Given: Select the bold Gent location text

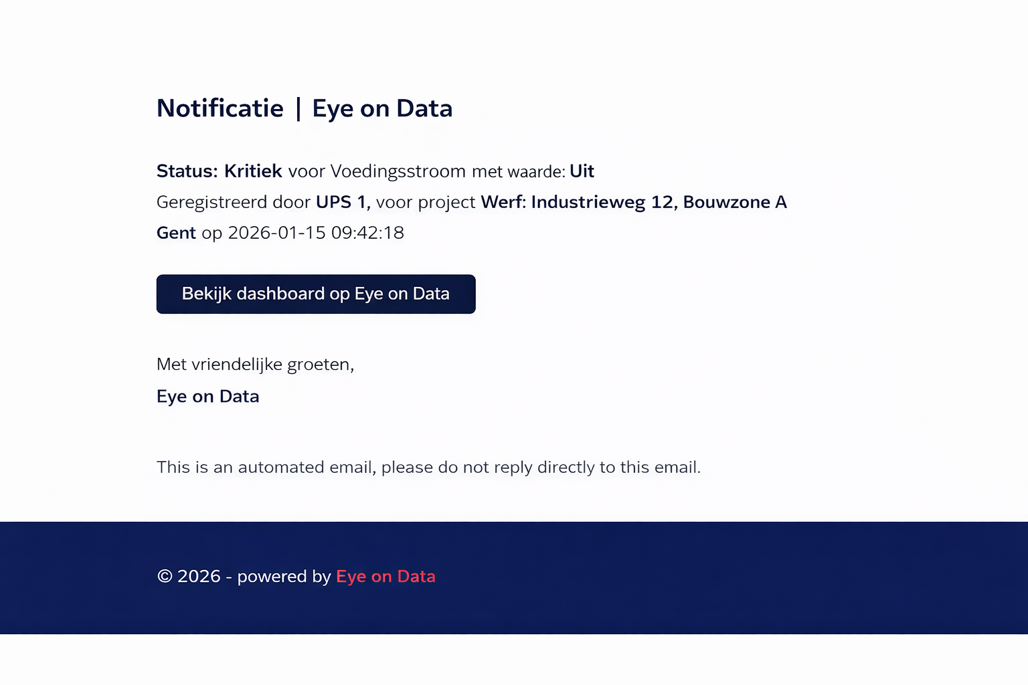Looking at the screenshot, I should point(176,233).
